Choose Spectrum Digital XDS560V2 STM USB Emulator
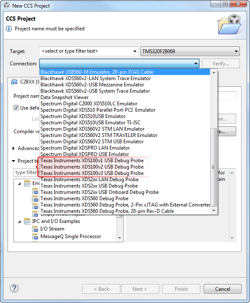 pos(125,142)
